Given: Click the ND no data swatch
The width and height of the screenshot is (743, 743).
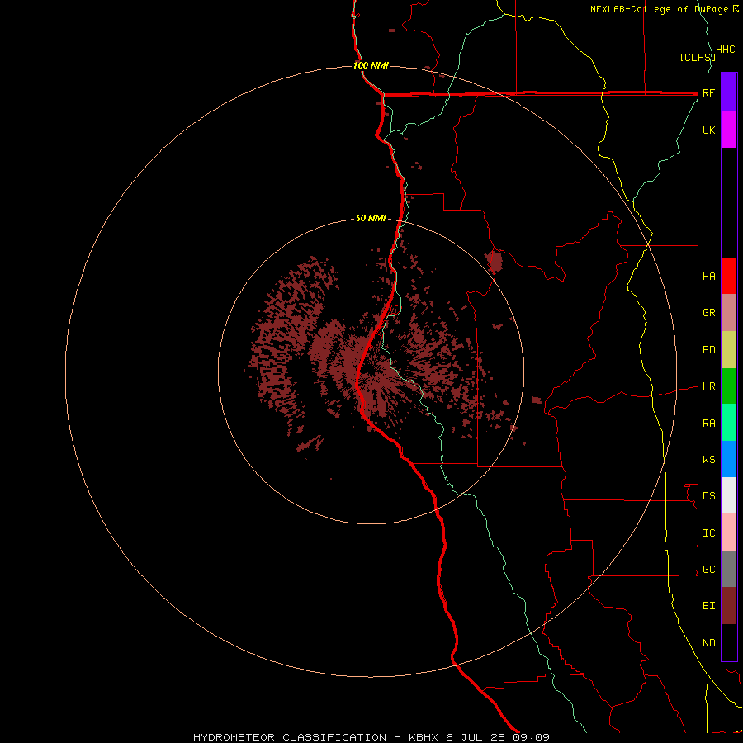Looking at the screenshot, I should tap(729, 642).
